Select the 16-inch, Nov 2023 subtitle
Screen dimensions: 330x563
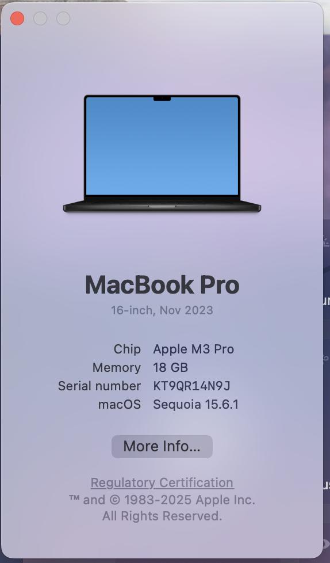coord(162,310)
